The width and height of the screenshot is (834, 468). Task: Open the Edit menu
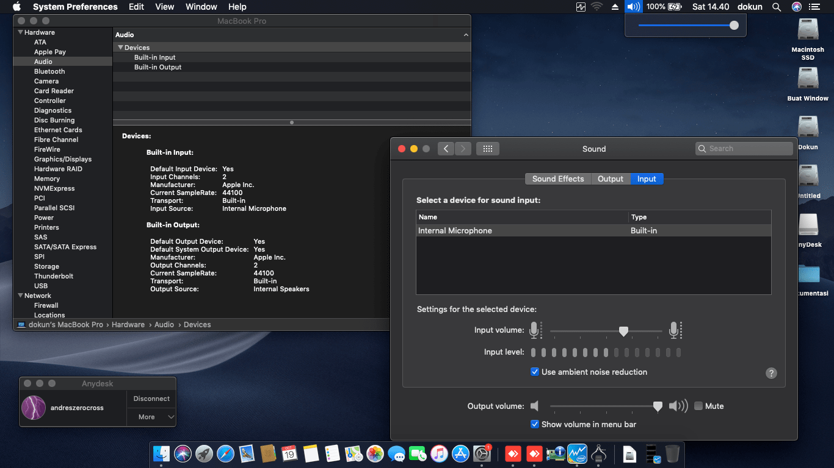click(136, 7)
